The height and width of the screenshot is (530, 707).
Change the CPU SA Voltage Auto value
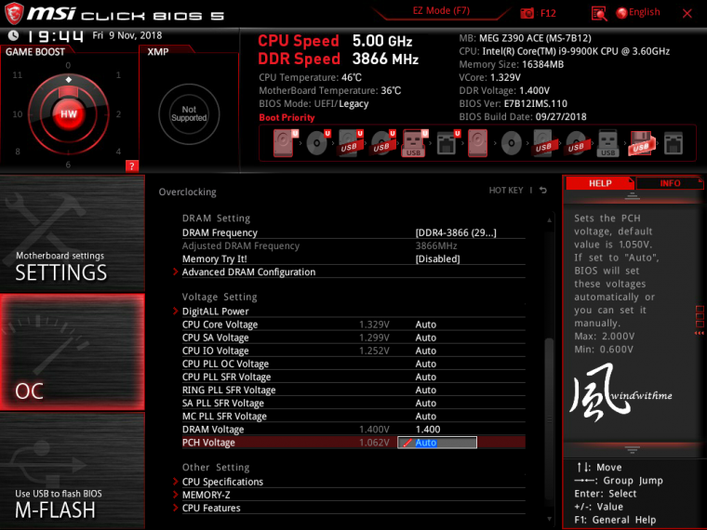[426, 338]
